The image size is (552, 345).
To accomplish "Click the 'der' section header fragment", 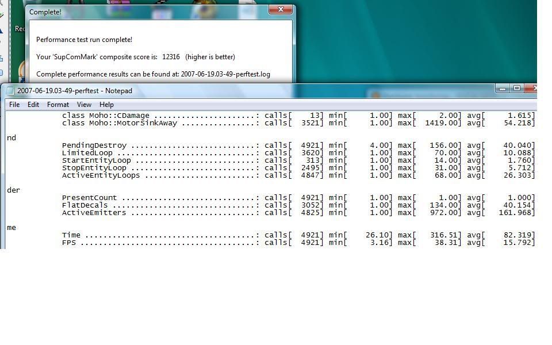I will click(13, 190).
